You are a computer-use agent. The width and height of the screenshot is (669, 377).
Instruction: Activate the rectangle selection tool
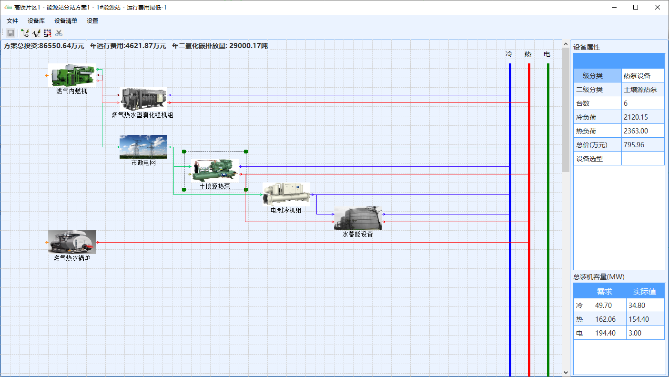point(47,33)
